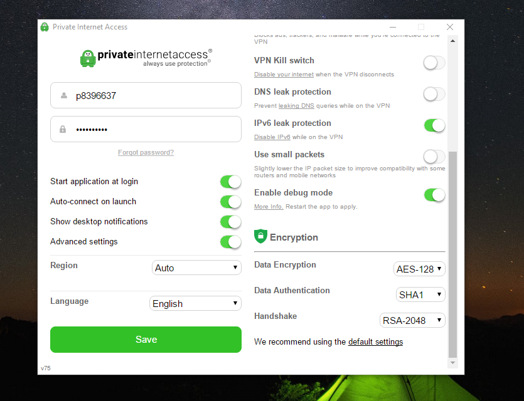The height and width of the screenshot is (401, 524).
Task: Click the Encryption shield icon
Action: click(260, 237)
